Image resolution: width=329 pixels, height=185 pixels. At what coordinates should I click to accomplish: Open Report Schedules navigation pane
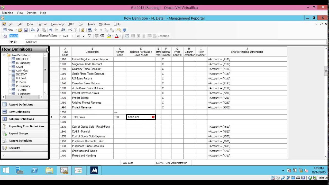point(24,141)
